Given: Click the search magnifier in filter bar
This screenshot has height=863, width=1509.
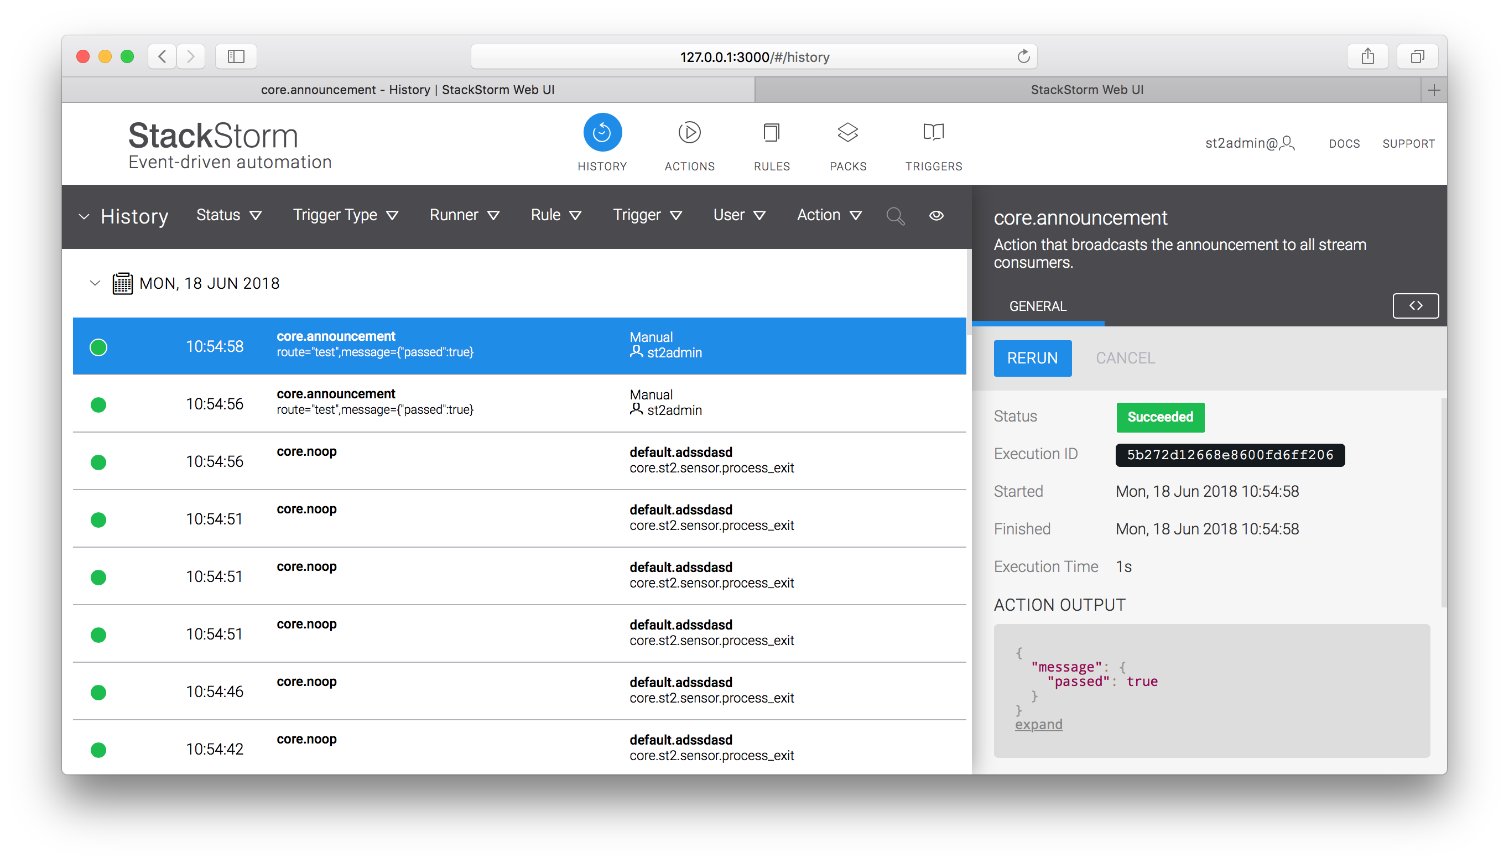Looking at the screenshot, I should (894, 216).
